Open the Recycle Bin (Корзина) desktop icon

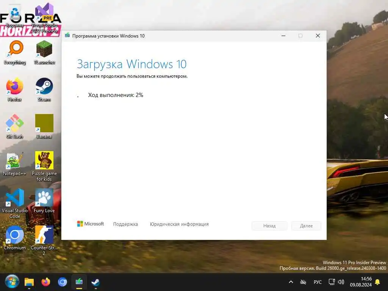coord(15,16)
